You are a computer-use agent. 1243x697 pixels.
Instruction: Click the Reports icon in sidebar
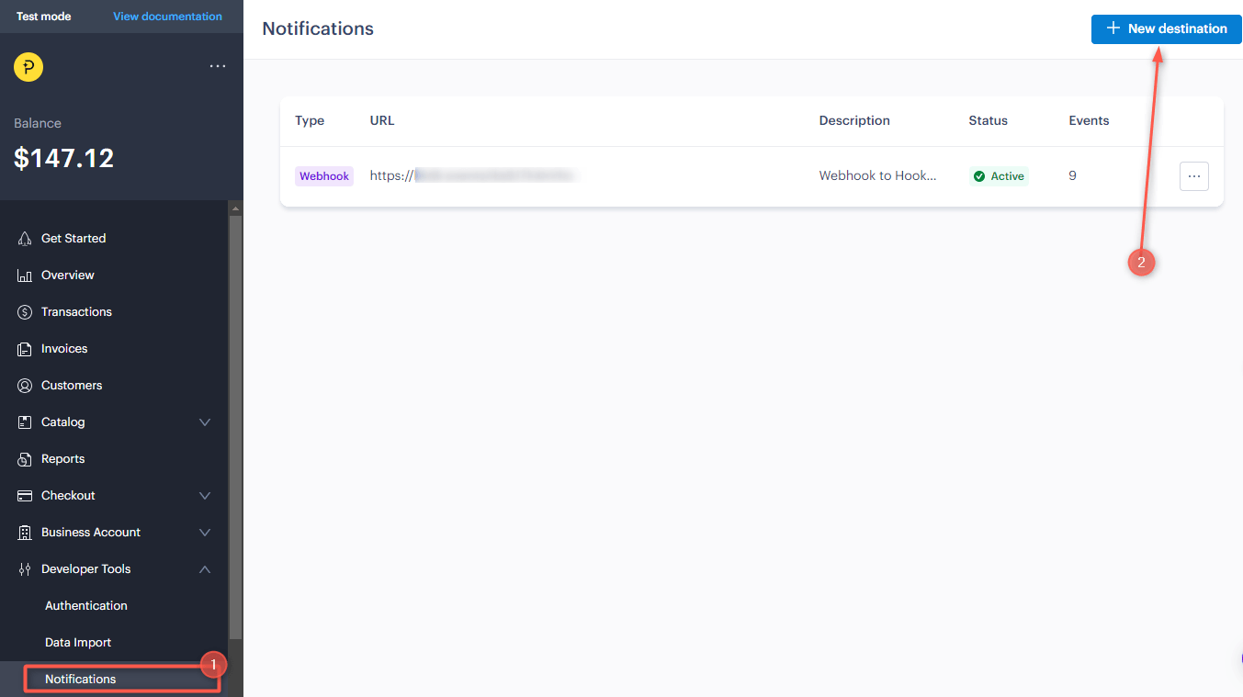25,459
